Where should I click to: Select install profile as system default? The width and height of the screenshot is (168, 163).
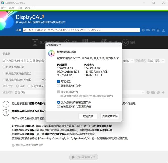point(59,106)
